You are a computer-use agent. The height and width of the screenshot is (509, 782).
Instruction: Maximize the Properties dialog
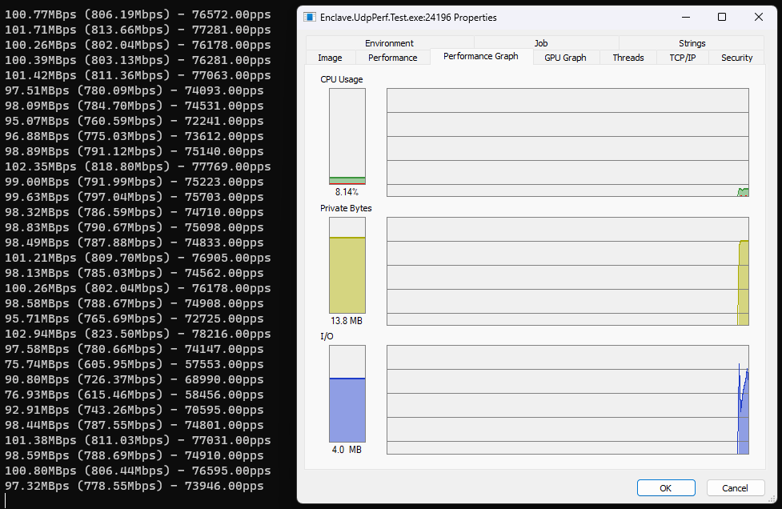point(722,17)
